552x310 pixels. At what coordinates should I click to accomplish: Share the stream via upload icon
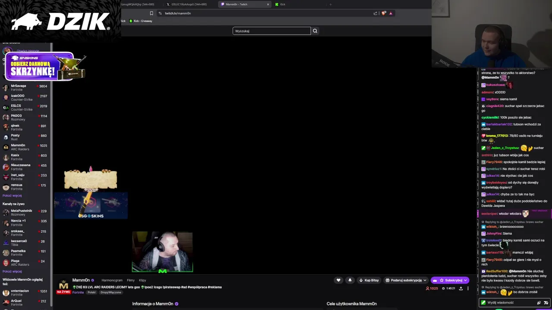(x=461, y=288)
